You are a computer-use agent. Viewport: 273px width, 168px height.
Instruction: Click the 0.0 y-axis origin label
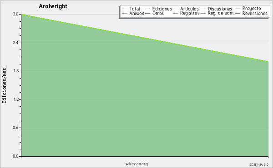click(x=15, y=156)
